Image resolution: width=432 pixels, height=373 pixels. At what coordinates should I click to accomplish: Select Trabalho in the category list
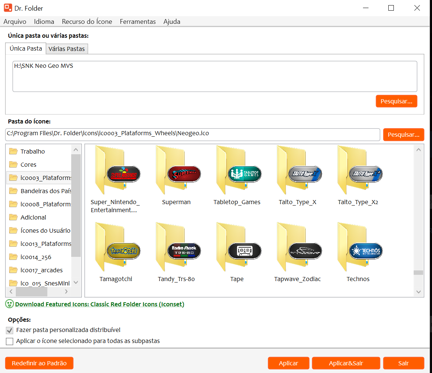pos(39,151)
